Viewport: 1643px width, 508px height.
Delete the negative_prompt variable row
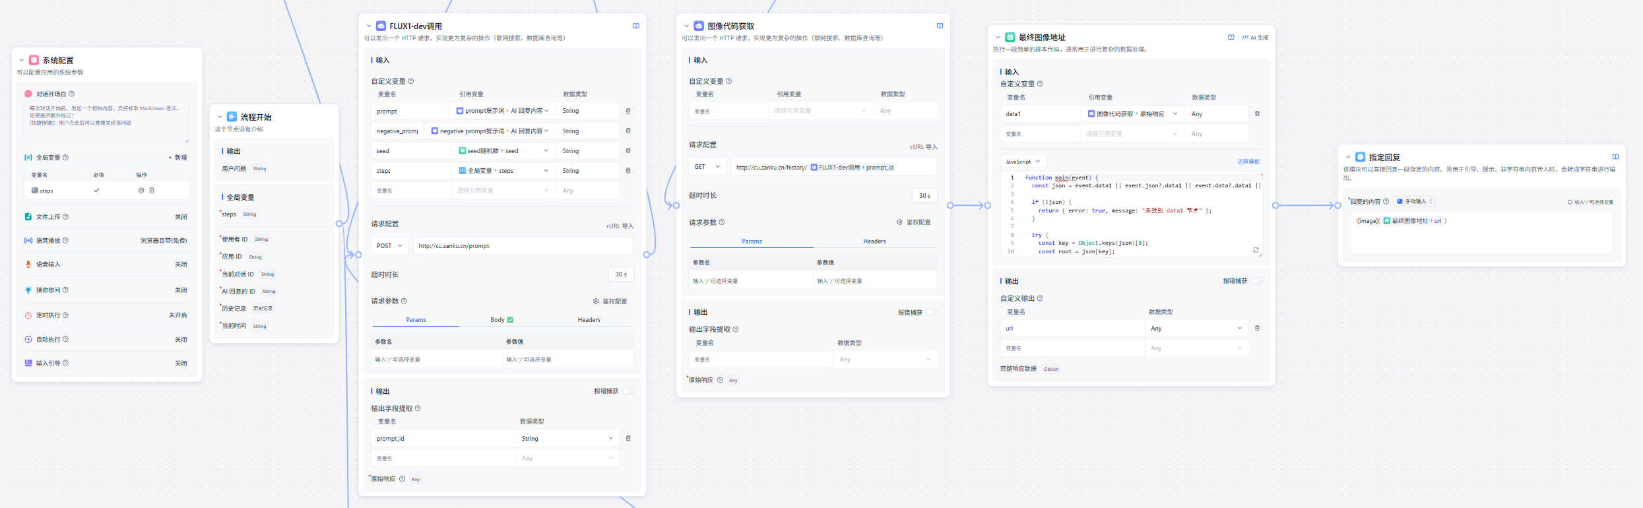628,131
